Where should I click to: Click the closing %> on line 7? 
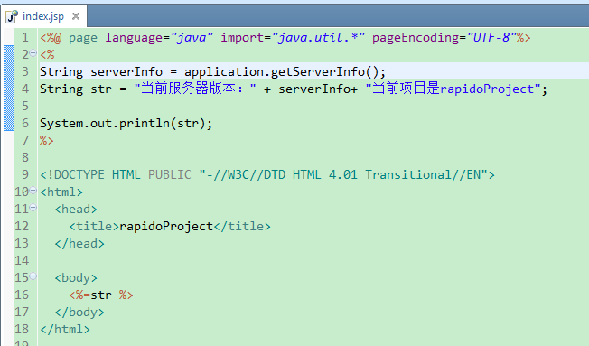pyautogui.click(x=47, y=141)
